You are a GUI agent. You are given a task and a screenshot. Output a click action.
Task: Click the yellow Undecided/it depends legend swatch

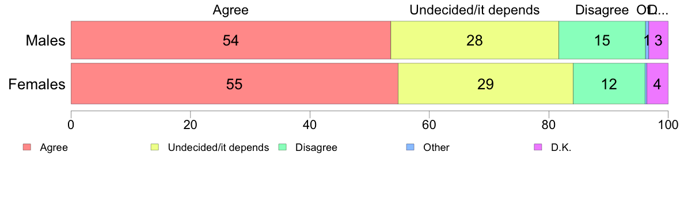click(x=154, y=147)
